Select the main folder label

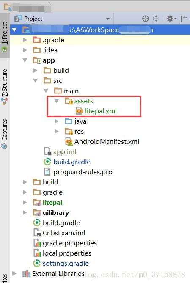(72, 91)
